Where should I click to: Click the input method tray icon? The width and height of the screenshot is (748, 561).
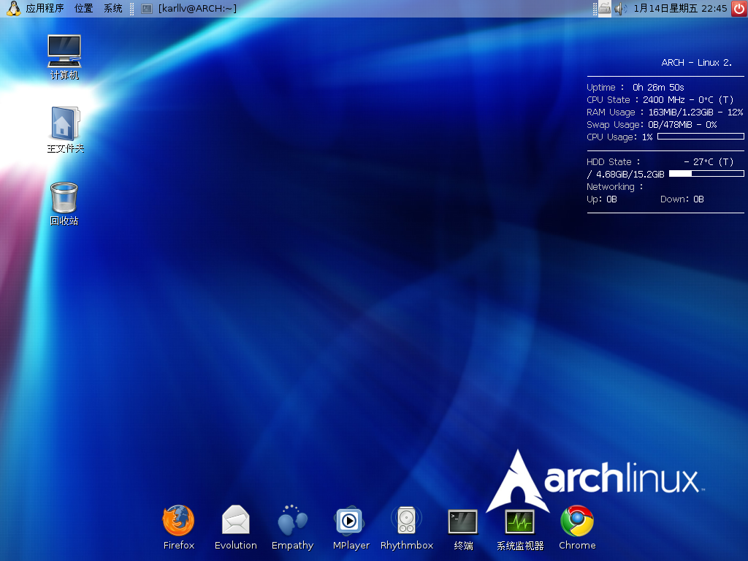click(x=604, y=8)
